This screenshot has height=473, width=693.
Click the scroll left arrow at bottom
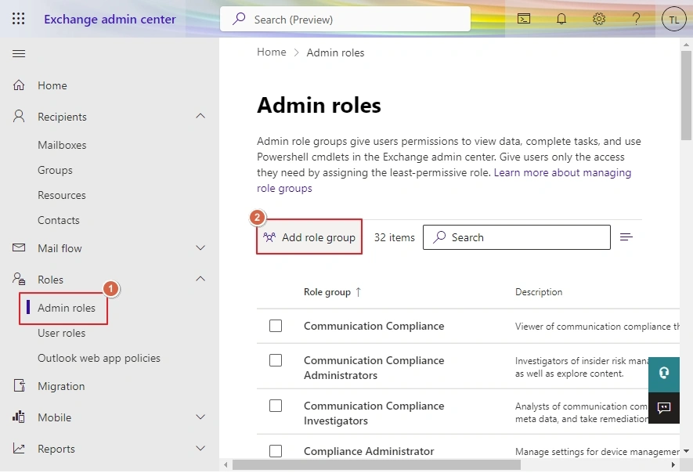click(226, 464)
